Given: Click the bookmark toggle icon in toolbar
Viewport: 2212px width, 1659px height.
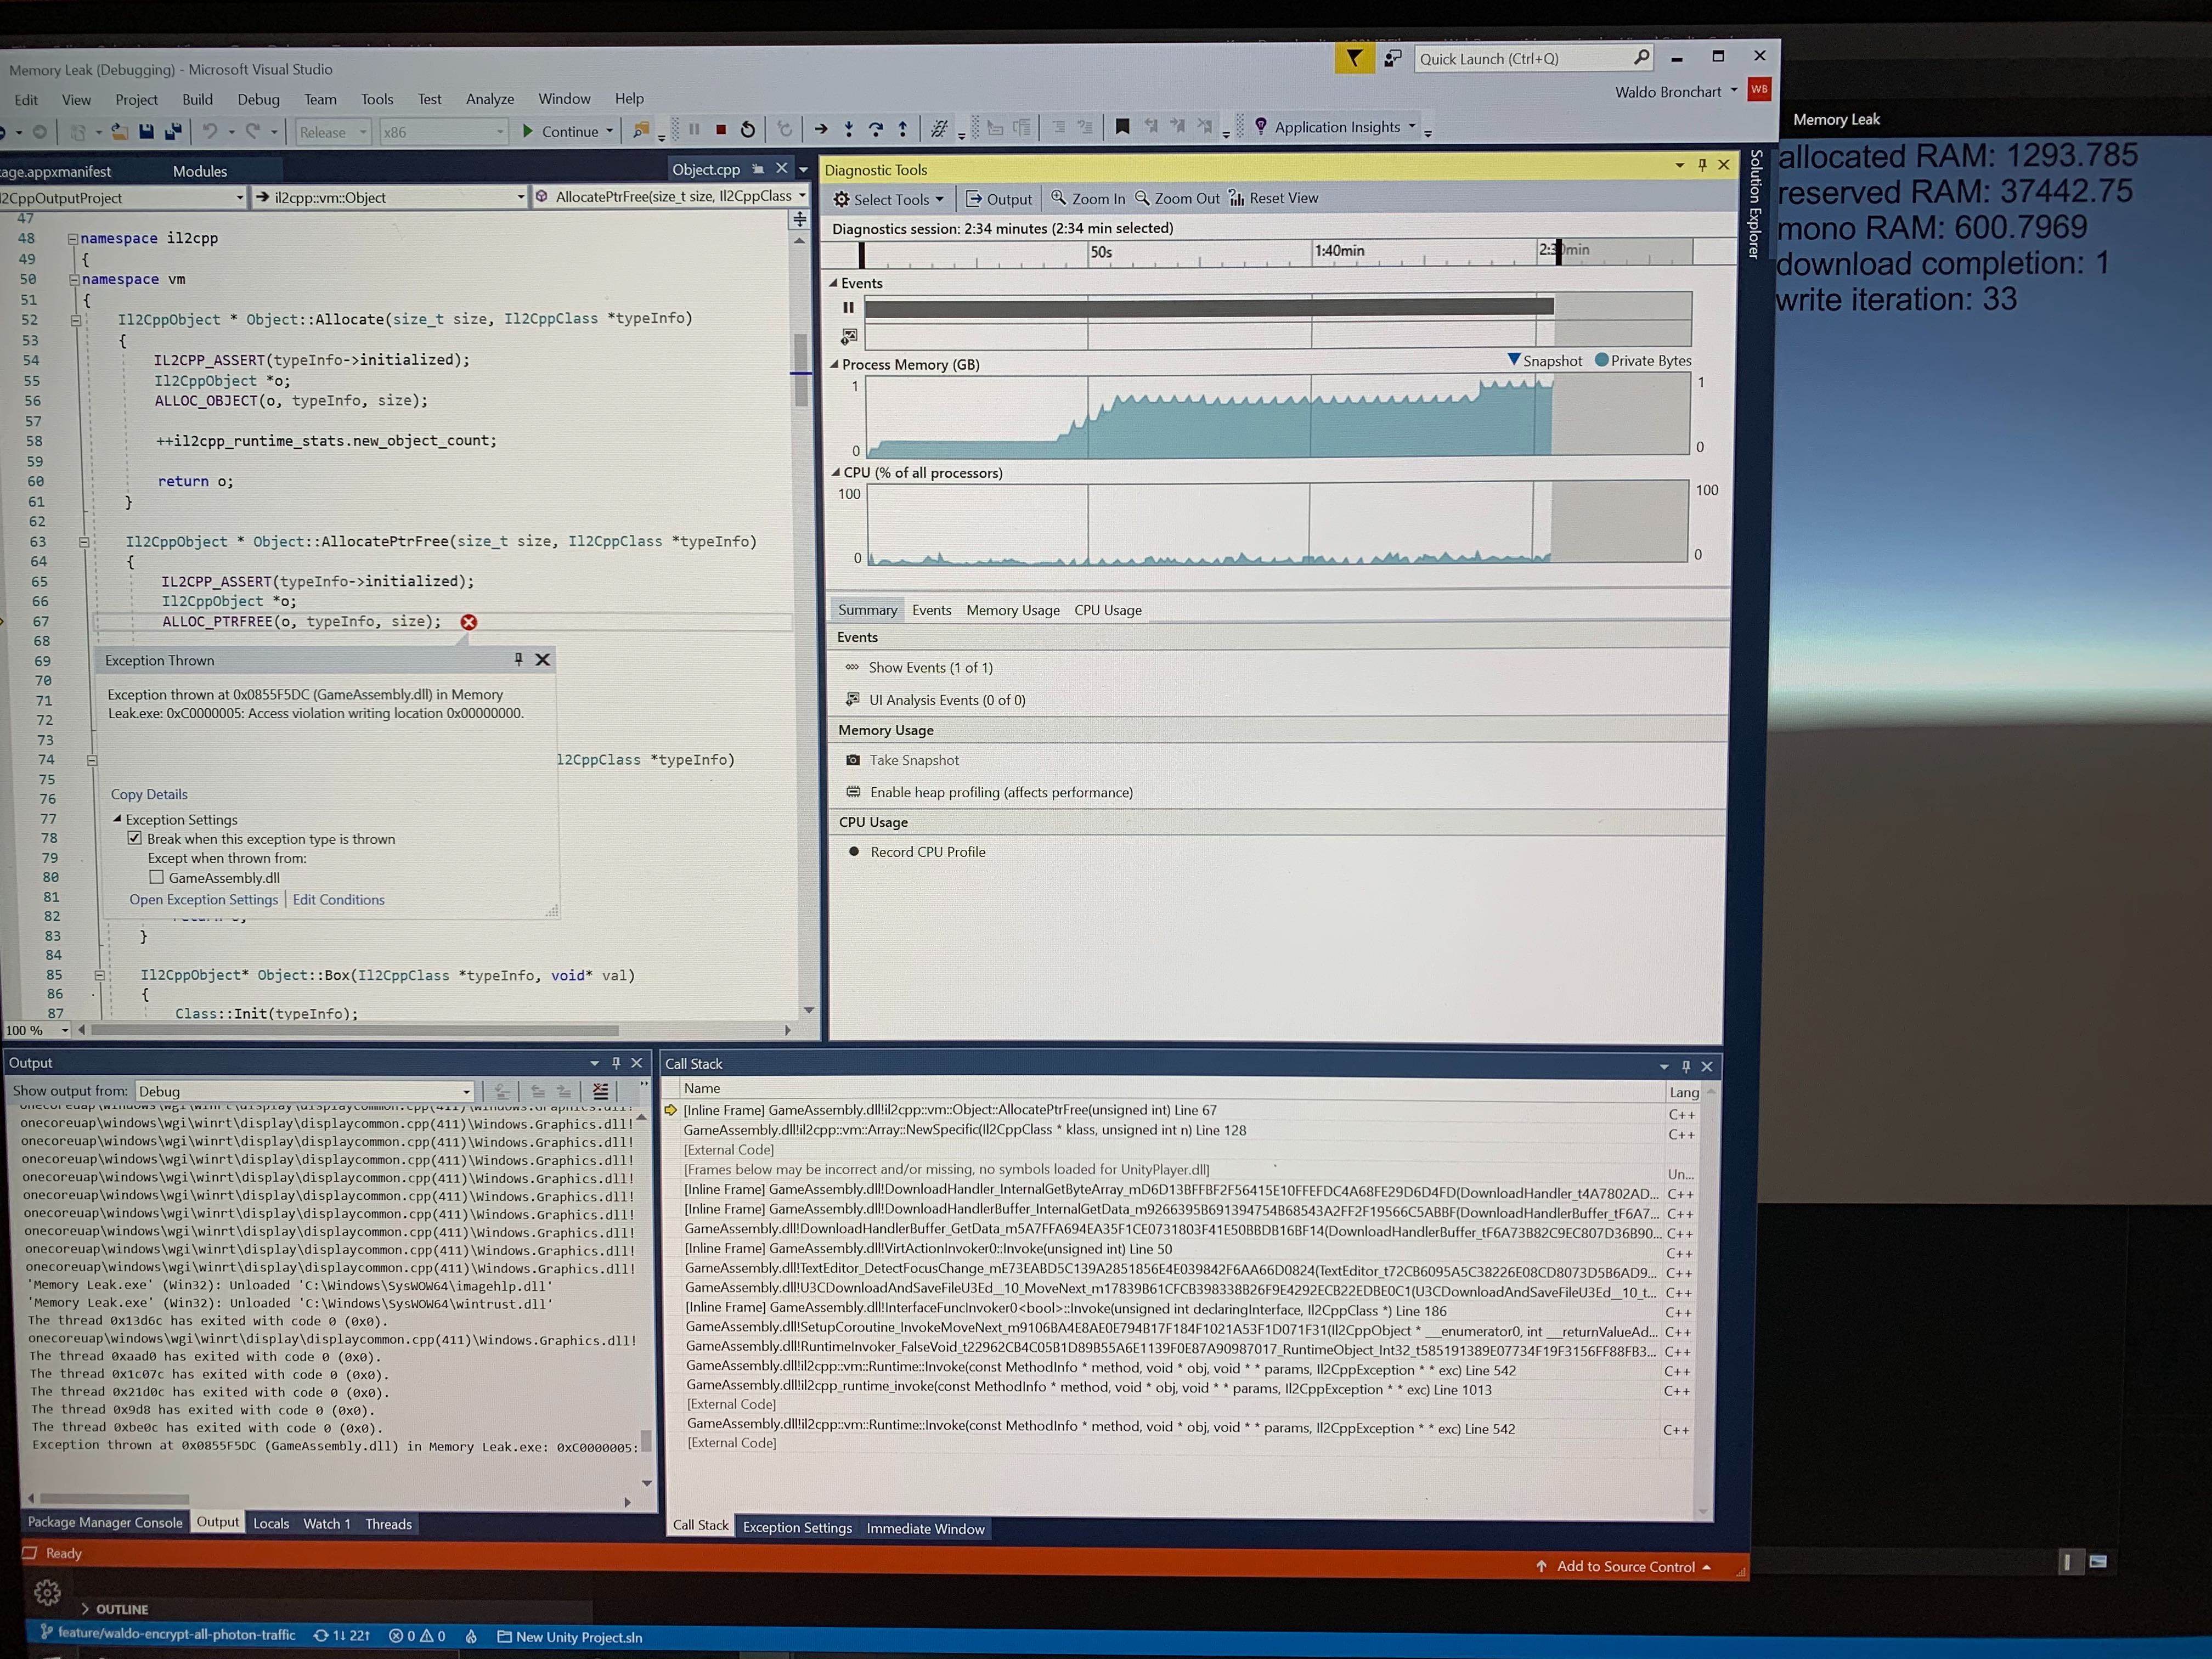Looking at the screenshot, I should [x=1122, y=127].
